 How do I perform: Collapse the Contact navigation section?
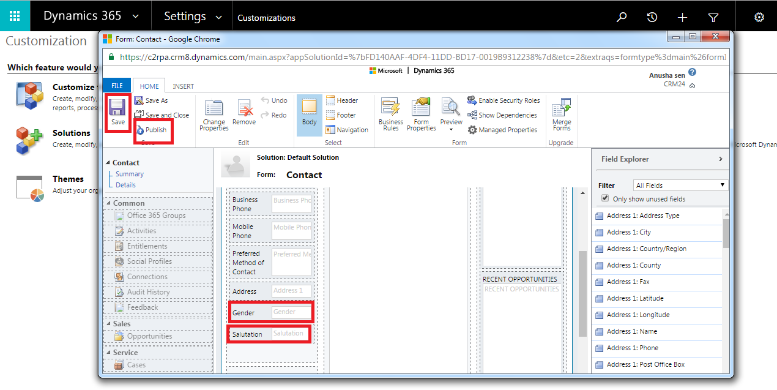(108, 163)
